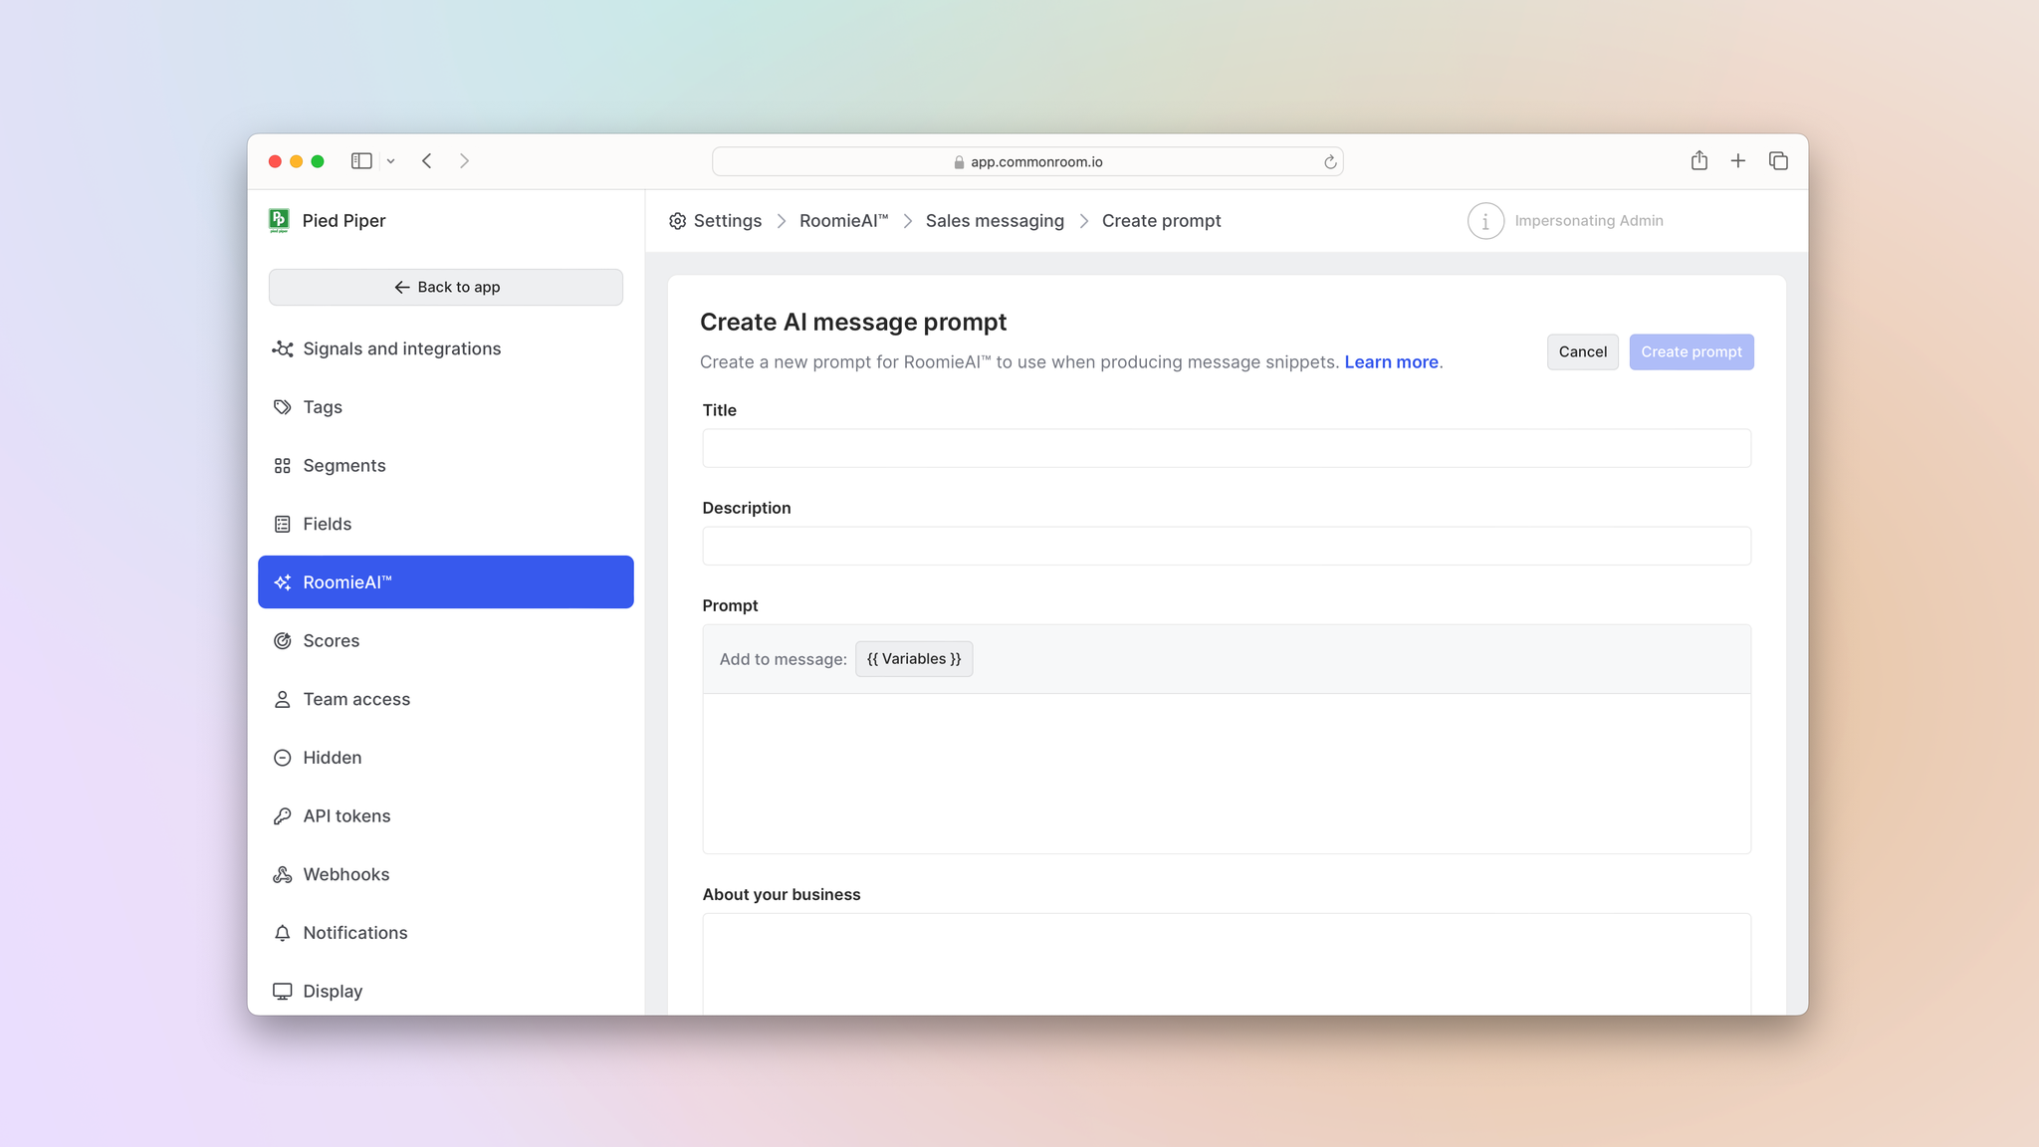Open Webhooks settings page
The image size is (2039, 1147).
445,874
